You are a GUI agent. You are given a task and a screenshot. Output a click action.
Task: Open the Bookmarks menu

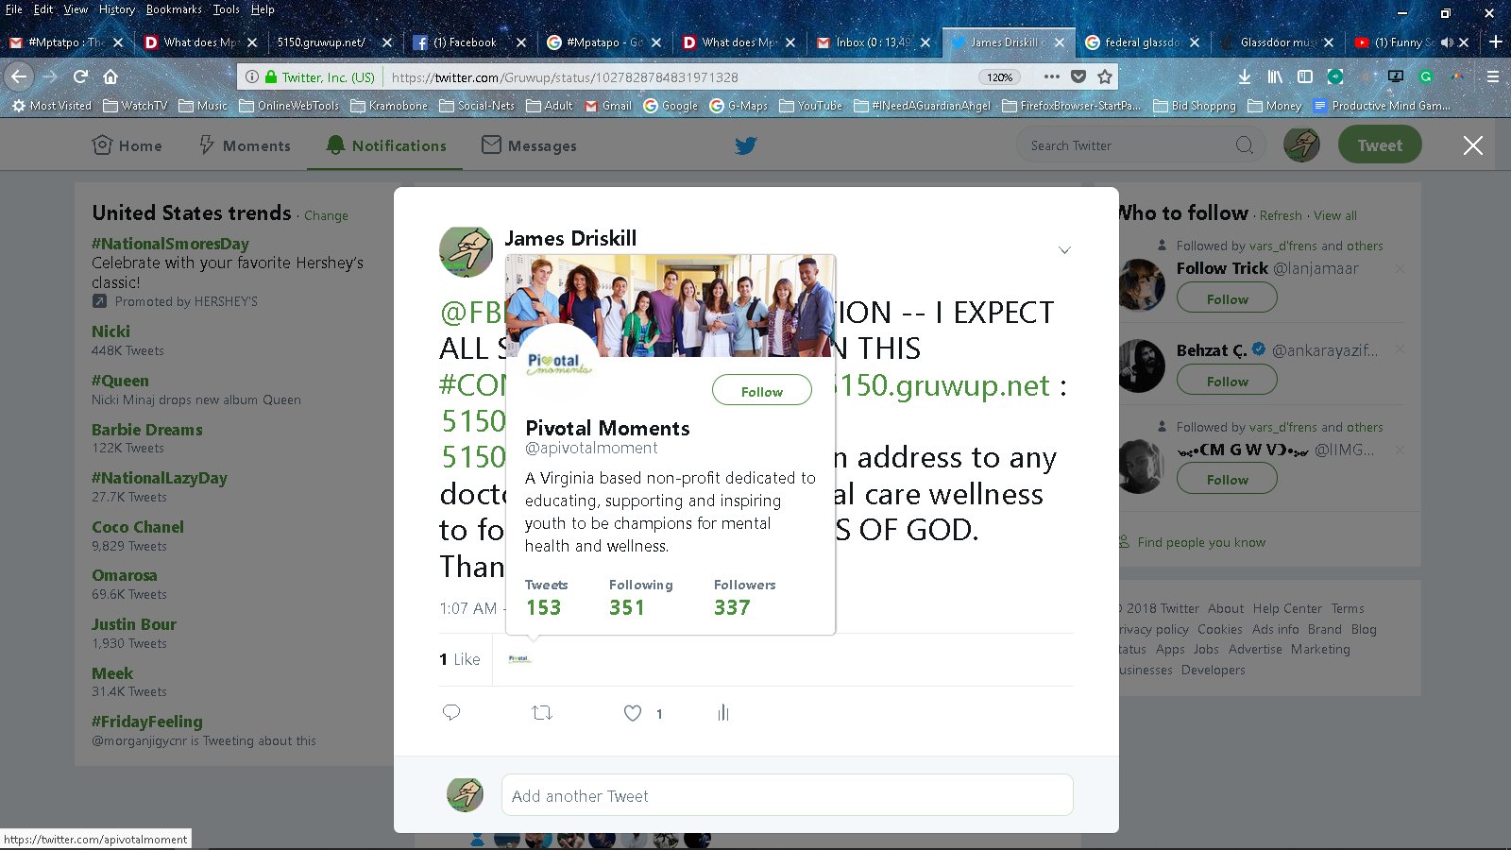point(174,9)
